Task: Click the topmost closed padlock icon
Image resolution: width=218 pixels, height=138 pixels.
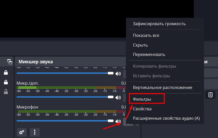Action: [x=6, y=73]
